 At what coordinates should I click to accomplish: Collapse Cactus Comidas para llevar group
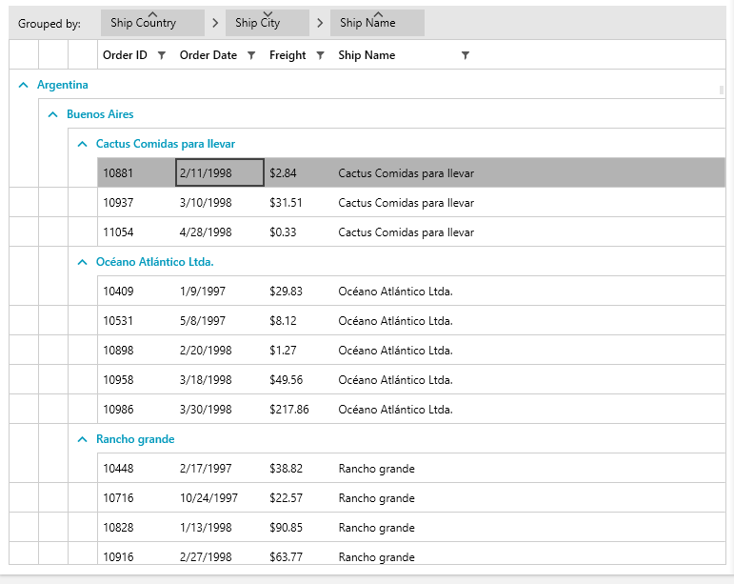click(x=83, y=144)
